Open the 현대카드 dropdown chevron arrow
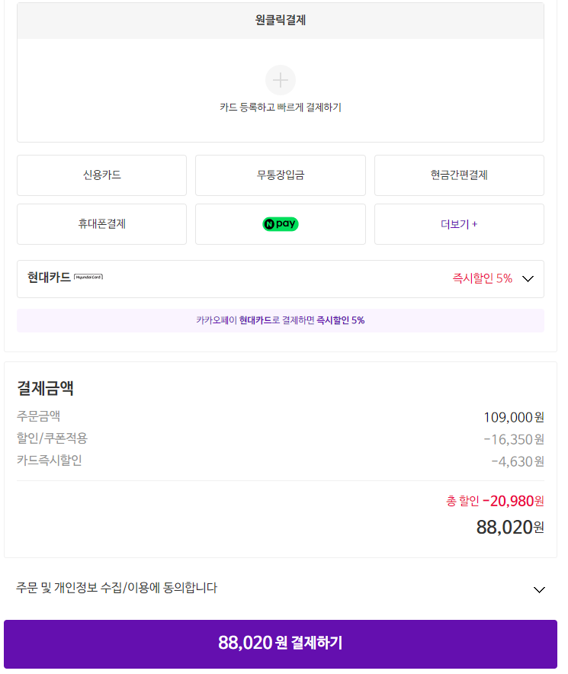This screenshot has height=674, width=568. click(x=528, y=279)
